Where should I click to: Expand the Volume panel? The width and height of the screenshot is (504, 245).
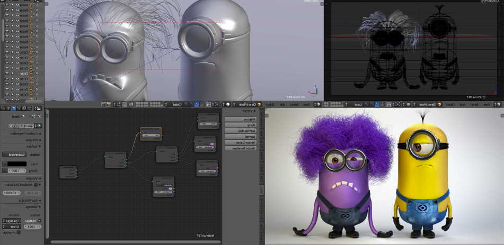[33, 178]
